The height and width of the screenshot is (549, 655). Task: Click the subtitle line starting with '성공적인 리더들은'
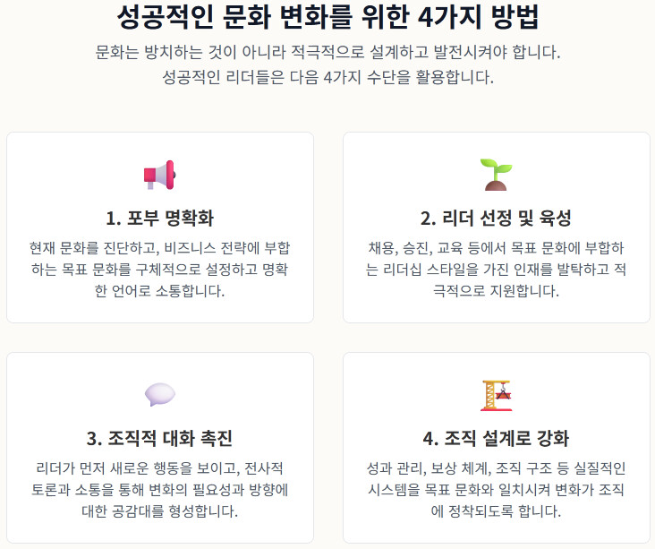(327, 77)
